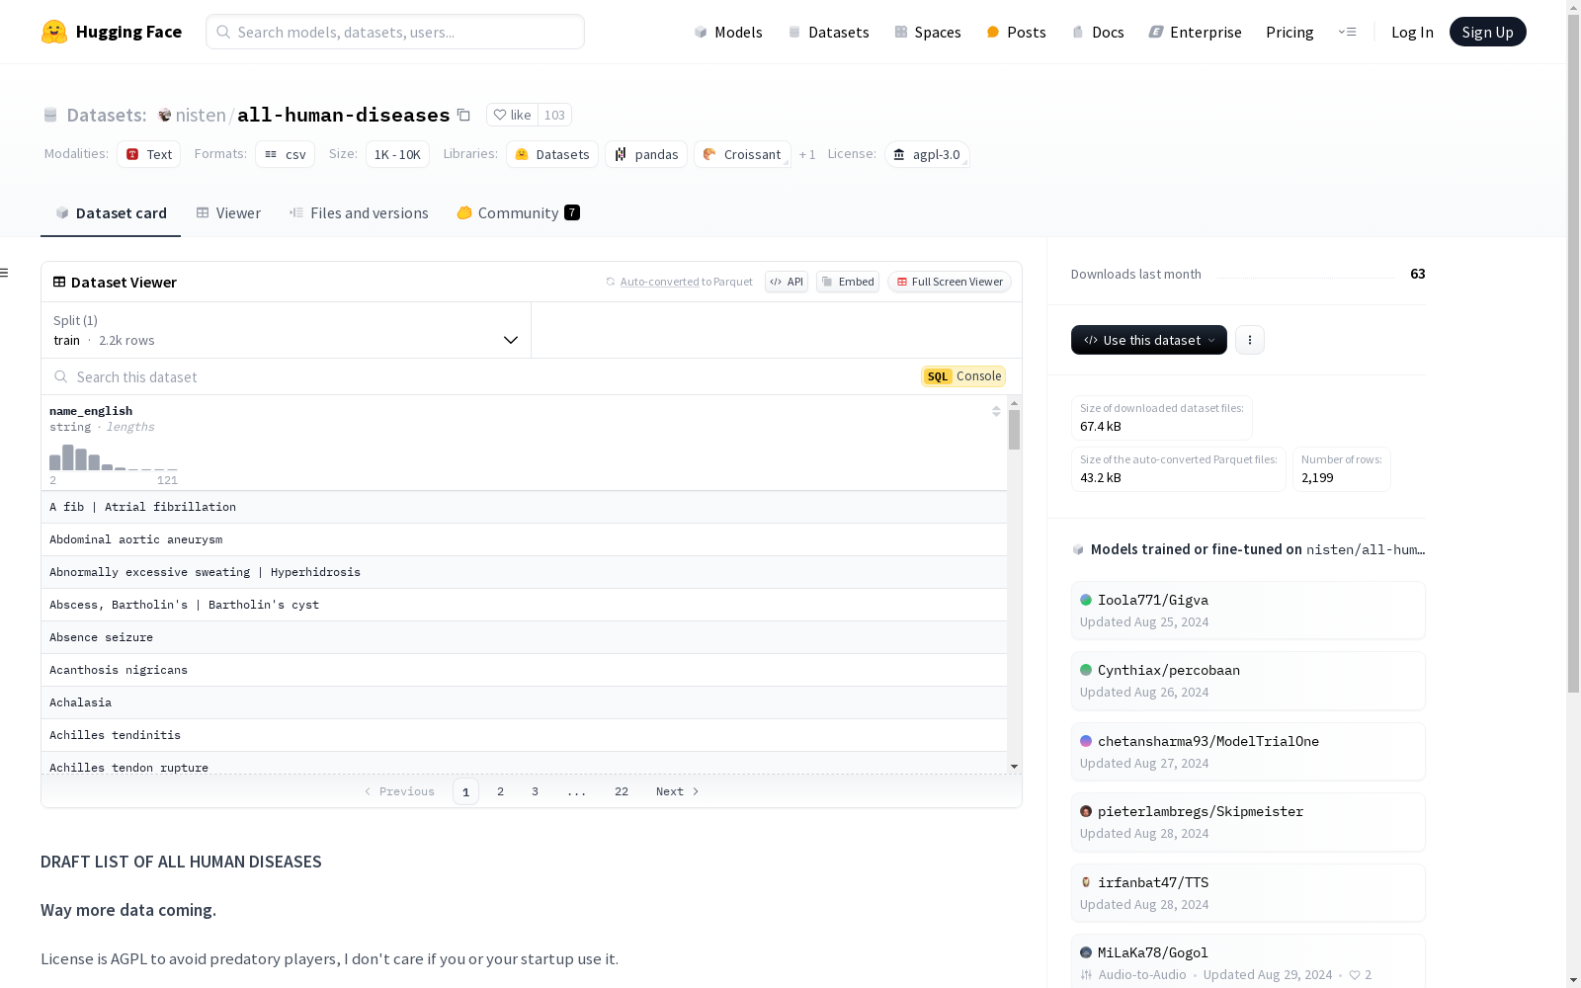Open the Community tab
The height and width of the screenshot is (988, 1581).
518,213
